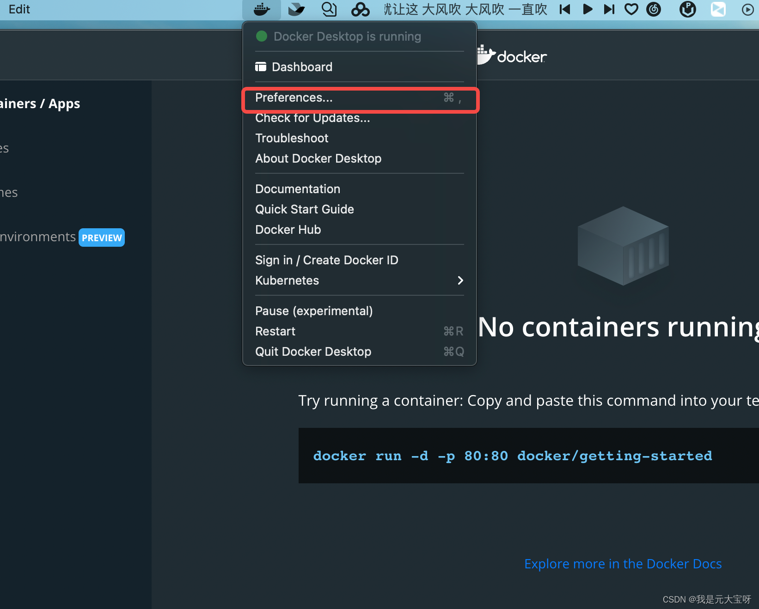Click the Dashboard window icon in Docker menu
The image size is (759, 609).
click(261, 67)
